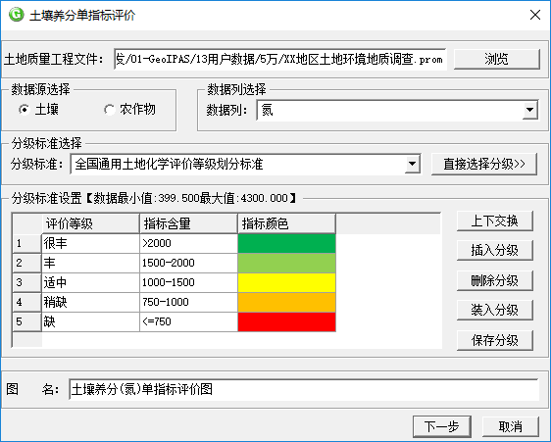The image size is (551, 442).
Task: Click the 上下交换 button
Action: coord(494,221)
